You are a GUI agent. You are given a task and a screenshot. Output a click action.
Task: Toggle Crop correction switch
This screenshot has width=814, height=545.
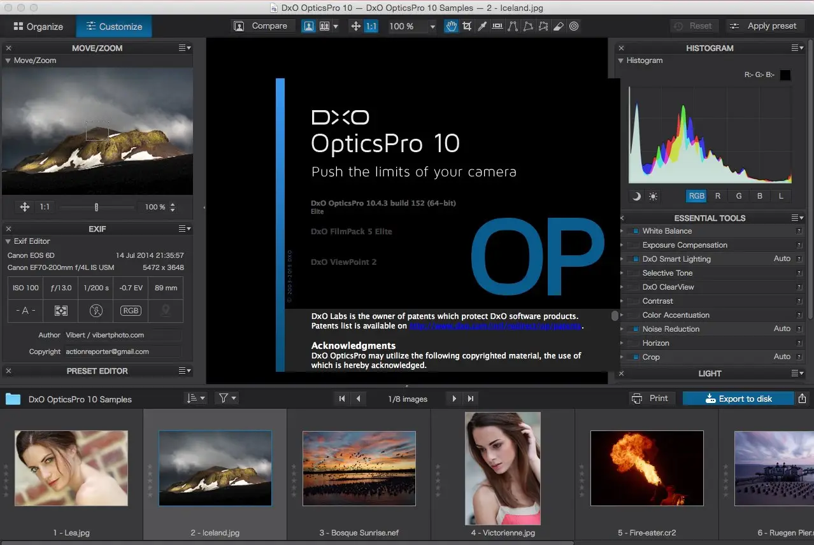(633, 357)
